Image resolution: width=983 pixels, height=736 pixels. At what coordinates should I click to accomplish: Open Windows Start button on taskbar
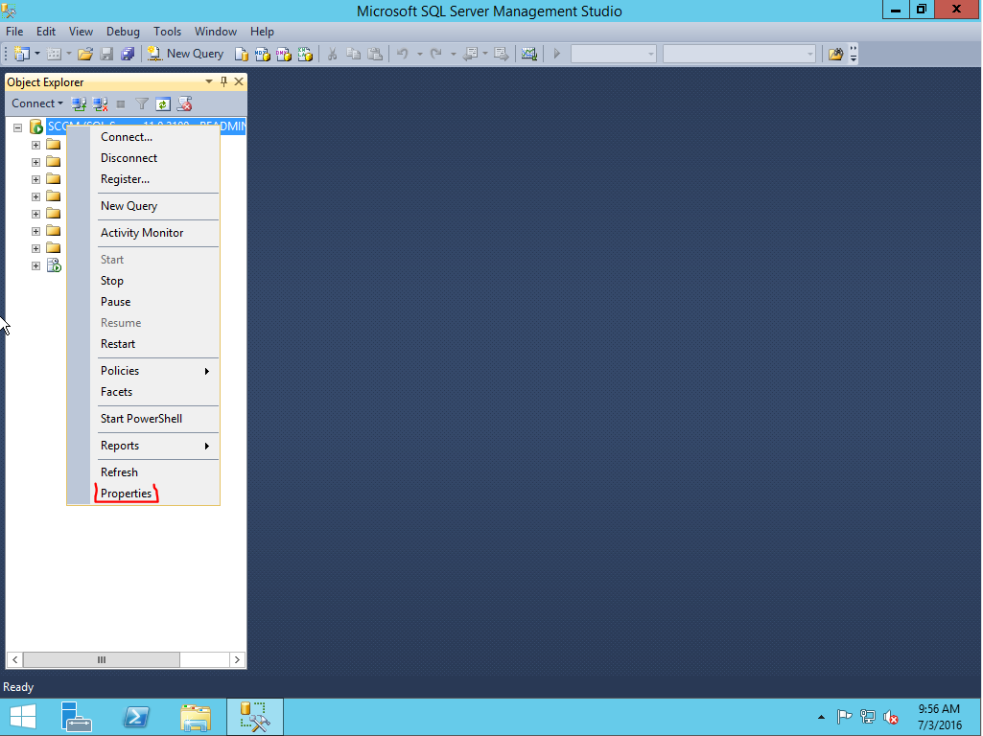point(23,717)
